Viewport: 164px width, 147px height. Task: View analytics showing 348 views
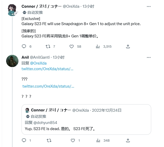coord(98,140)
